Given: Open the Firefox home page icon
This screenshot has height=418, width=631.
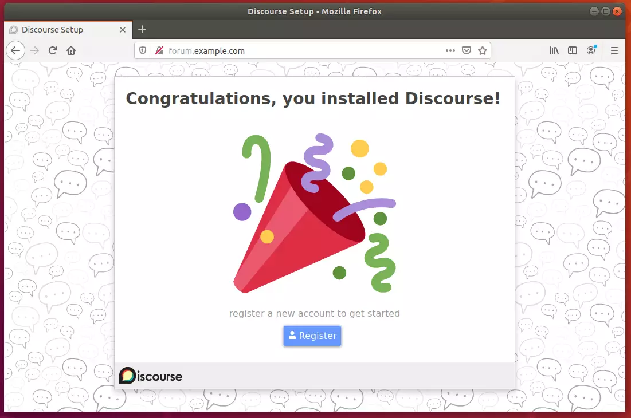Looking at the screenshot, I should [x=71, y=50].
